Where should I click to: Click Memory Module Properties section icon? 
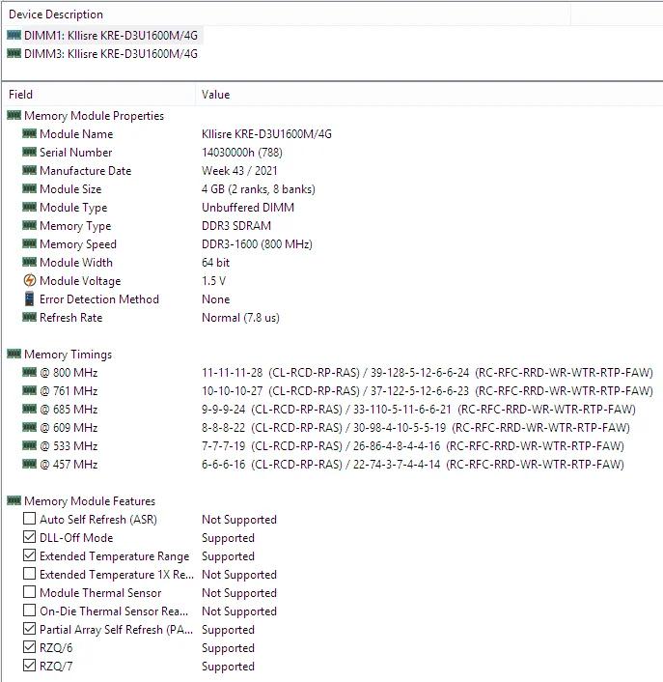pyautogui.click(x=14, y=115)
